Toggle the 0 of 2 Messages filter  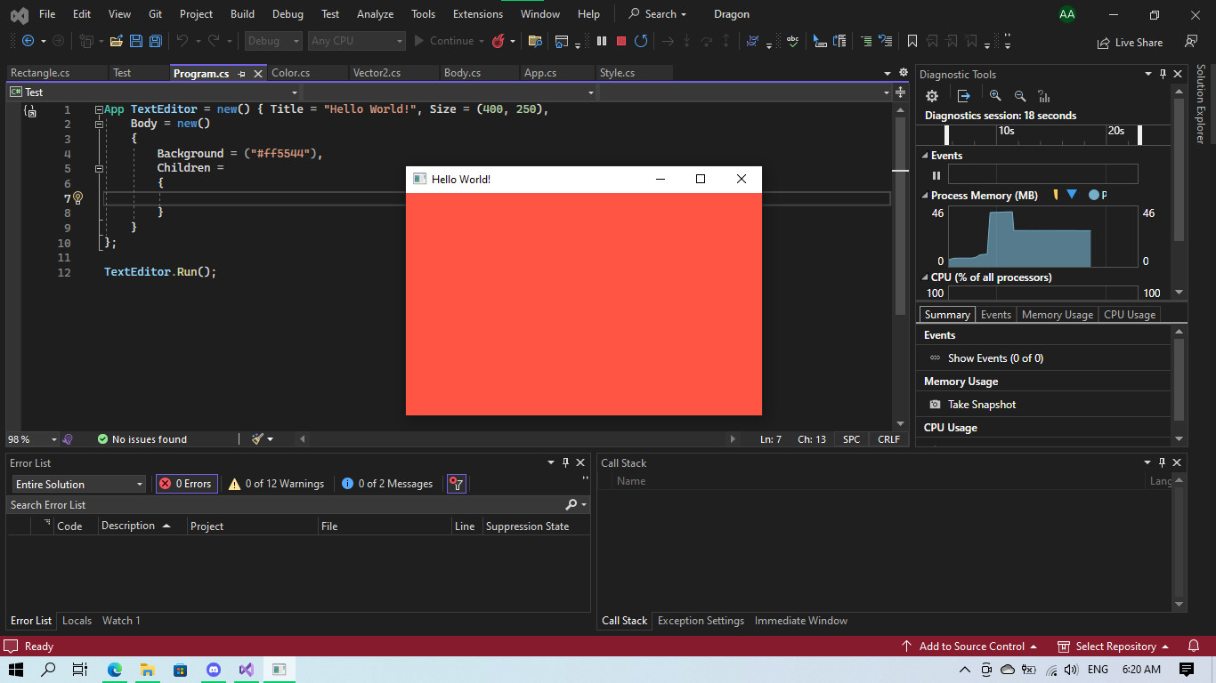(x=387, y=484)
